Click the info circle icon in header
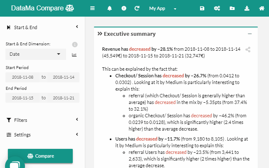The image size is (269, 168). click(124, 8)
